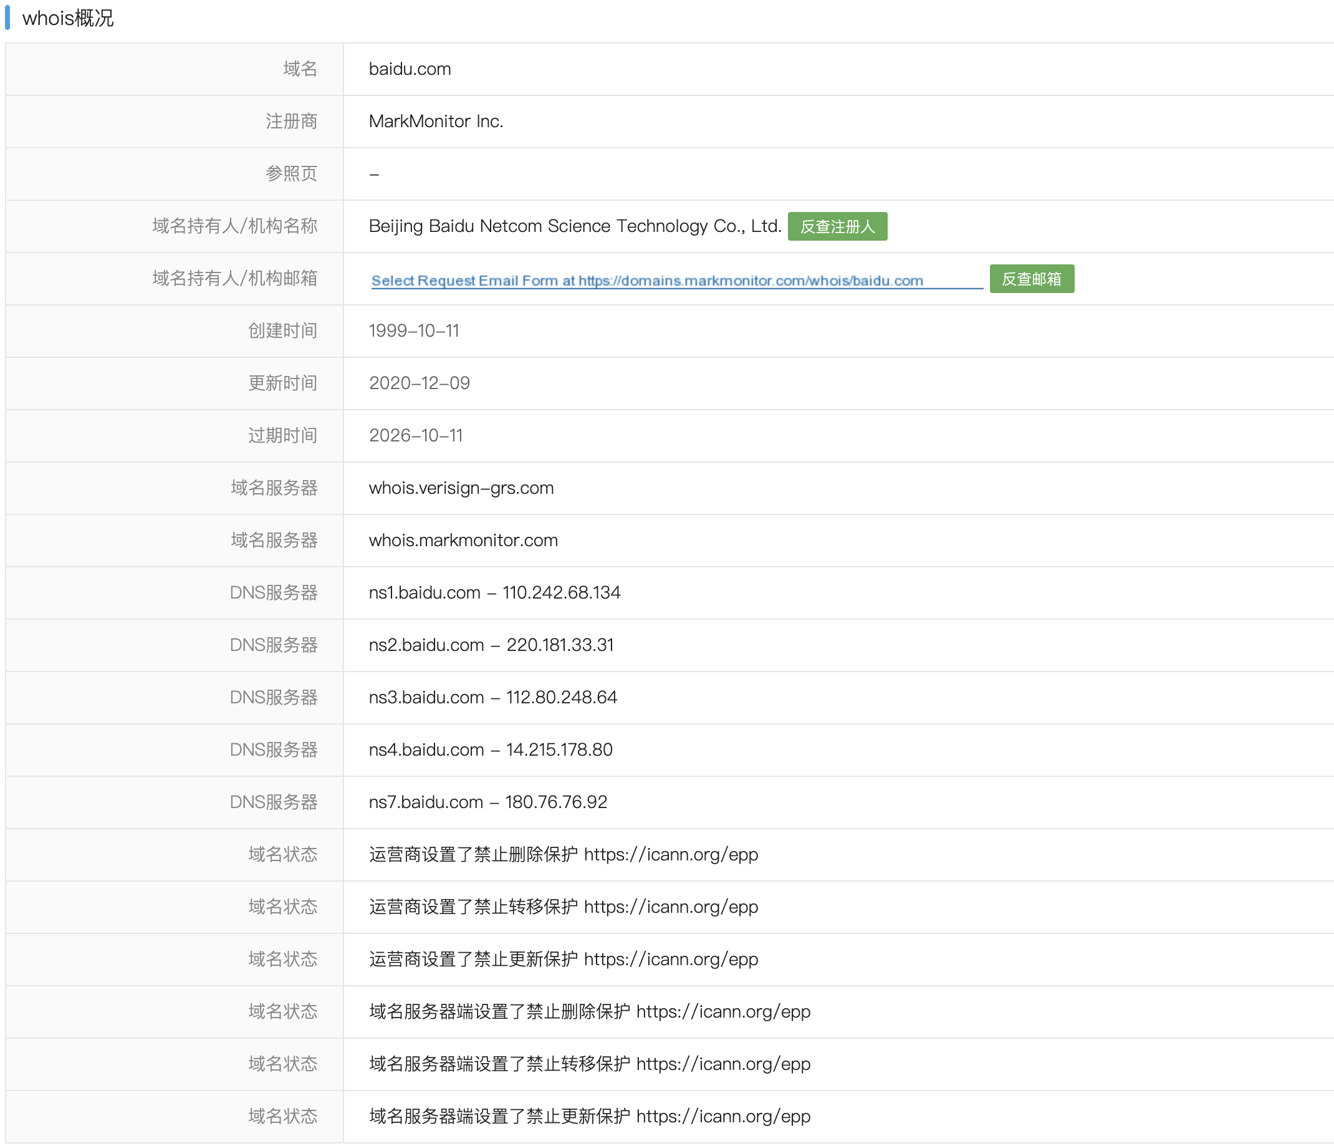This screenshot has height=1146, width=1334.
Task: Click the 反查邮箱 green button
Action: click(1032, 279)
